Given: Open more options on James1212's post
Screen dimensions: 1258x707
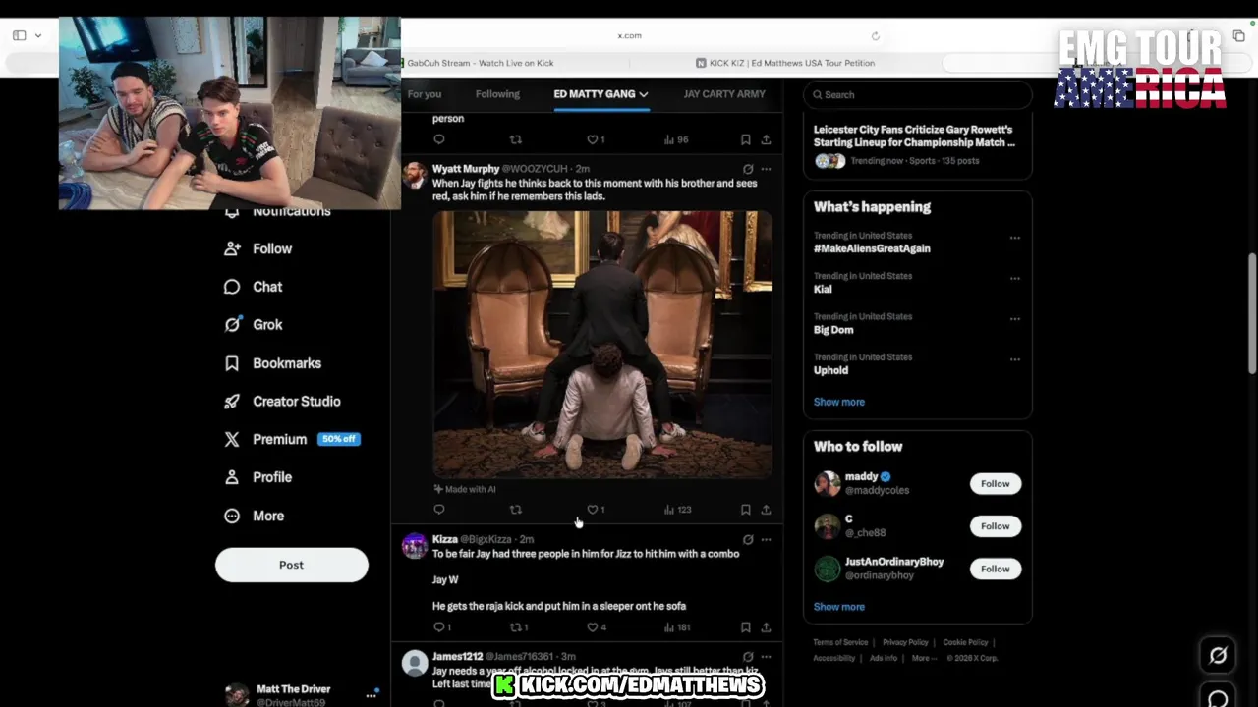Looking at the screenshot, I should click(x=766, y=656).
